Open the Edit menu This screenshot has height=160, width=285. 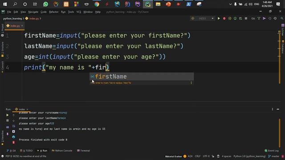pos(16,12)
